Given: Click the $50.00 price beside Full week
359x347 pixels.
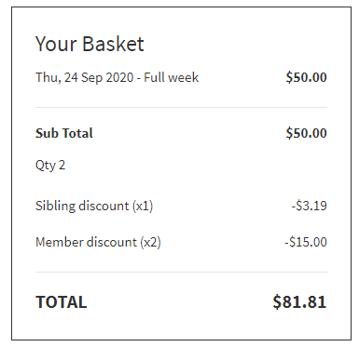Looking at the screenshot, I should [306, 77].
